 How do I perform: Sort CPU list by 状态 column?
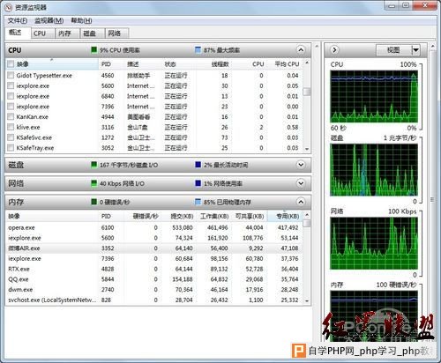pos(179,64)
